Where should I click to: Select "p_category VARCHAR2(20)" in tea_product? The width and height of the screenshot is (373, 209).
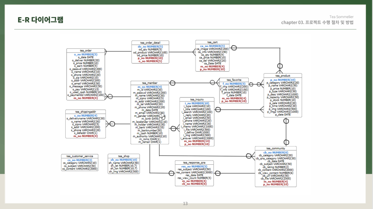(283, 83)
